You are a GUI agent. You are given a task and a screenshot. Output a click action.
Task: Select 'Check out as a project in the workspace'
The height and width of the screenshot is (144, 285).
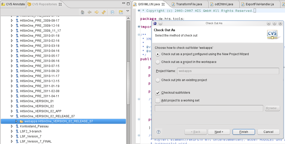[x=158, y=62]
